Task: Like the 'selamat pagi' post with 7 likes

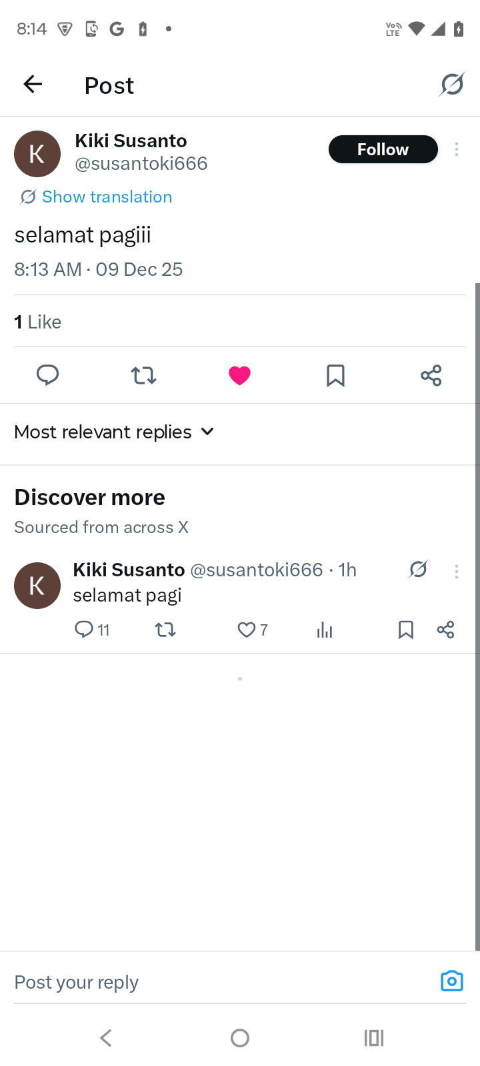Action: (x=247, y=630)
